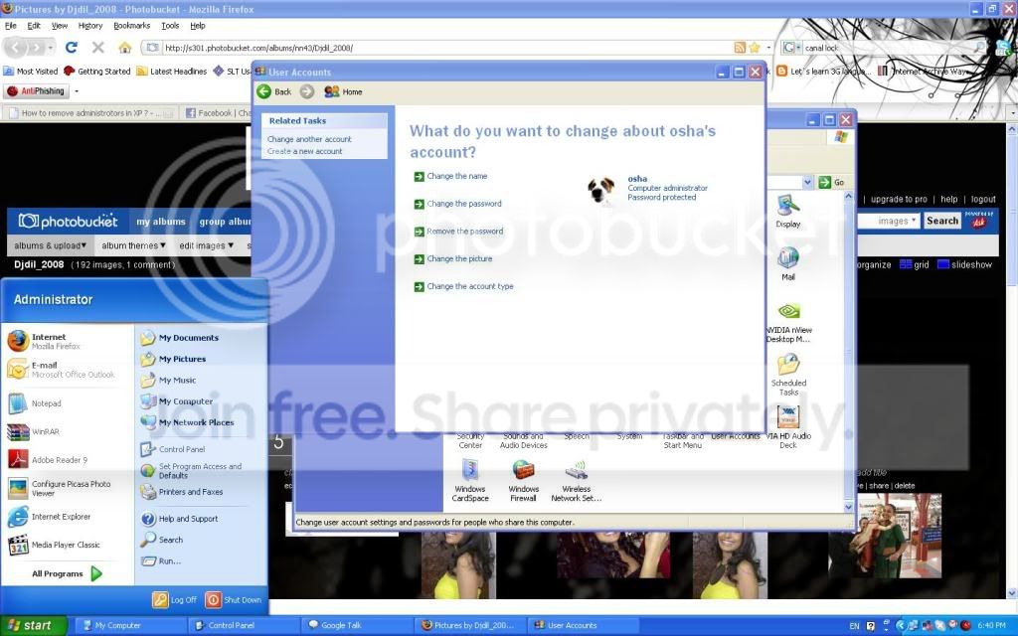The width and height of the screenshot is (1018, 636).
Task: Open Scheduled Tasks in Control Panel
Action: coord(788,374)
